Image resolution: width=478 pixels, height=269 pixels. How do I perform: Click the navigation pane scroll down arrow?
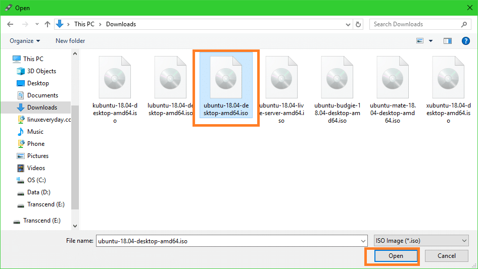pos(75,226)
